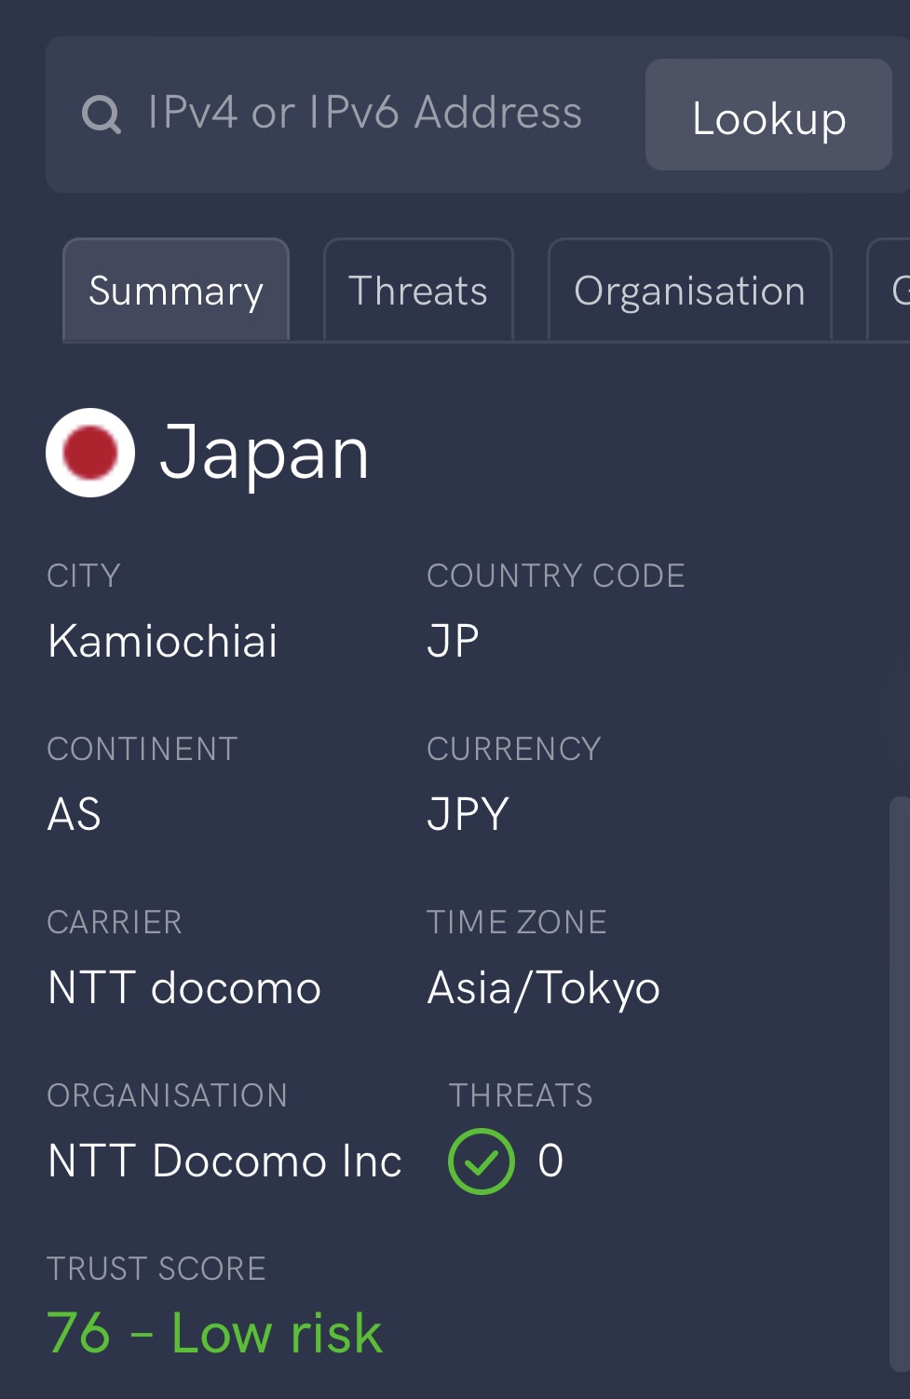910x1399 pixels.
Task: Switch to the Organisation tab
Action: click(689, 290)
